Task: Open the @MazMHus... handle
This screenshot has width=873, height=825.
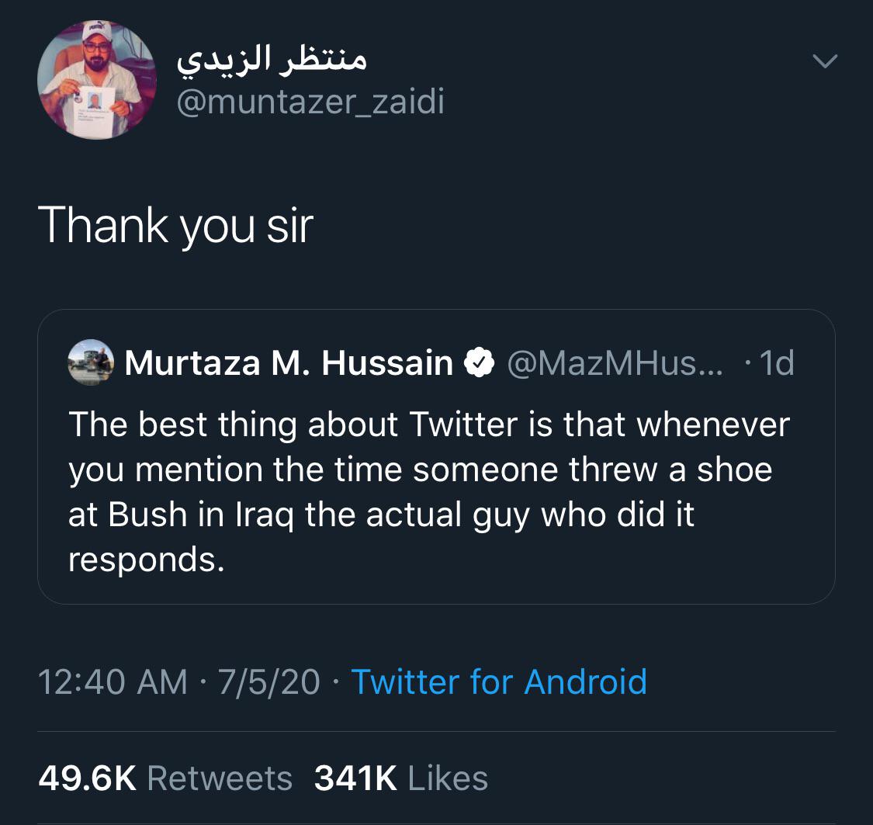Action: [614, 362]
